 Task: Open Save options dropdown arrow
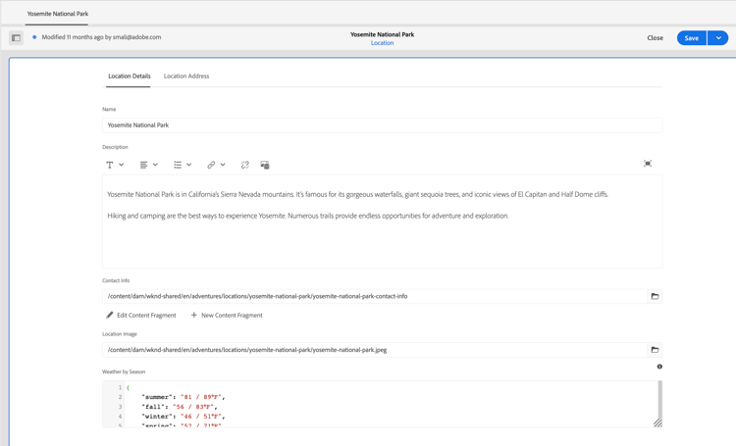[718, 38]
